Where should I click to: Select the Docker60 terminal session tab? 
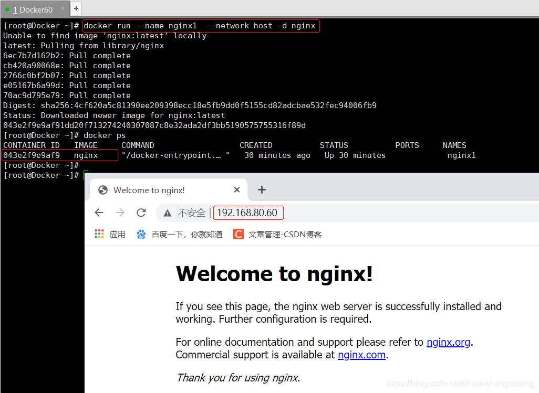[x=35, y=9]
